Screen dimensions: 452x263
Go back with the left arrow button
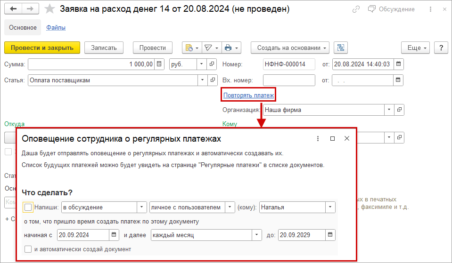(x=13, y=9)
